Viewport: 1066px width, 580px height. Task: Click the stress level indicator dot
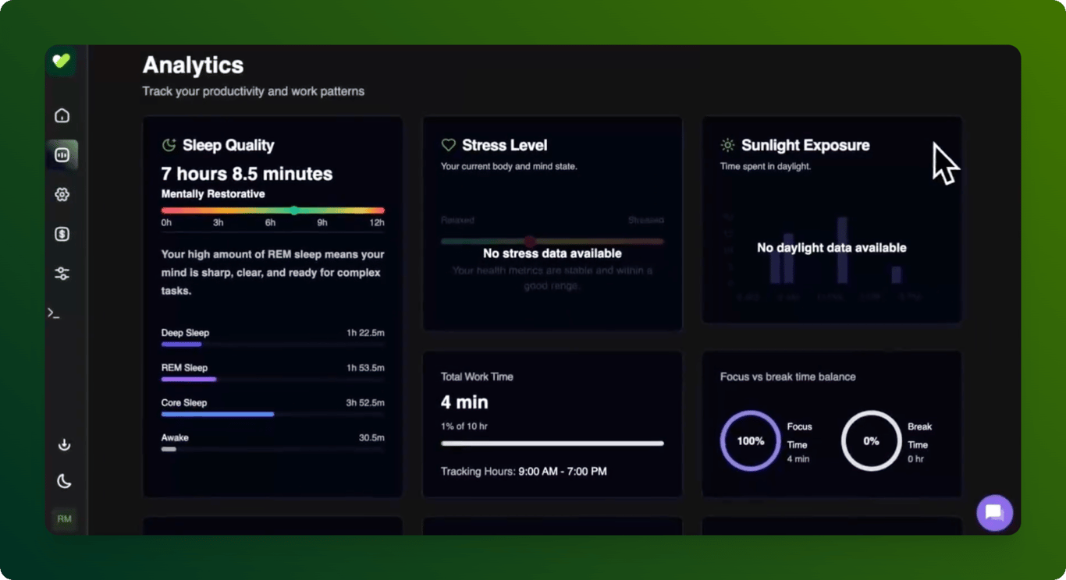tap(531, 241)
